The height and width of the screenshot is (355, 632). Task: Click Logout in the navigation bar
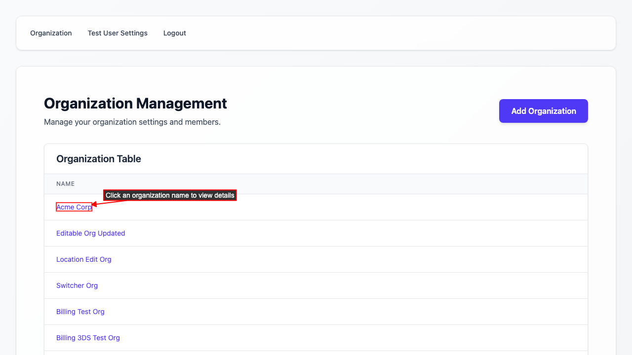coord(175,33)
